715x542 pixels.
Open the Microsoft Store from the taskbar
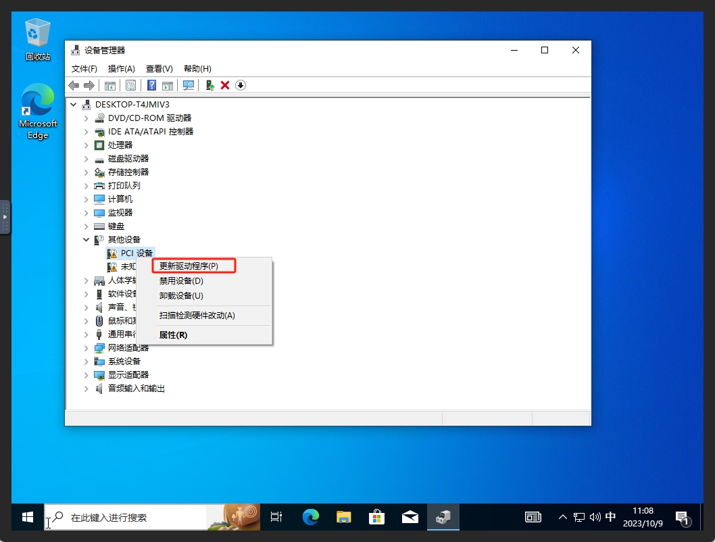click(x=376, y=517)
